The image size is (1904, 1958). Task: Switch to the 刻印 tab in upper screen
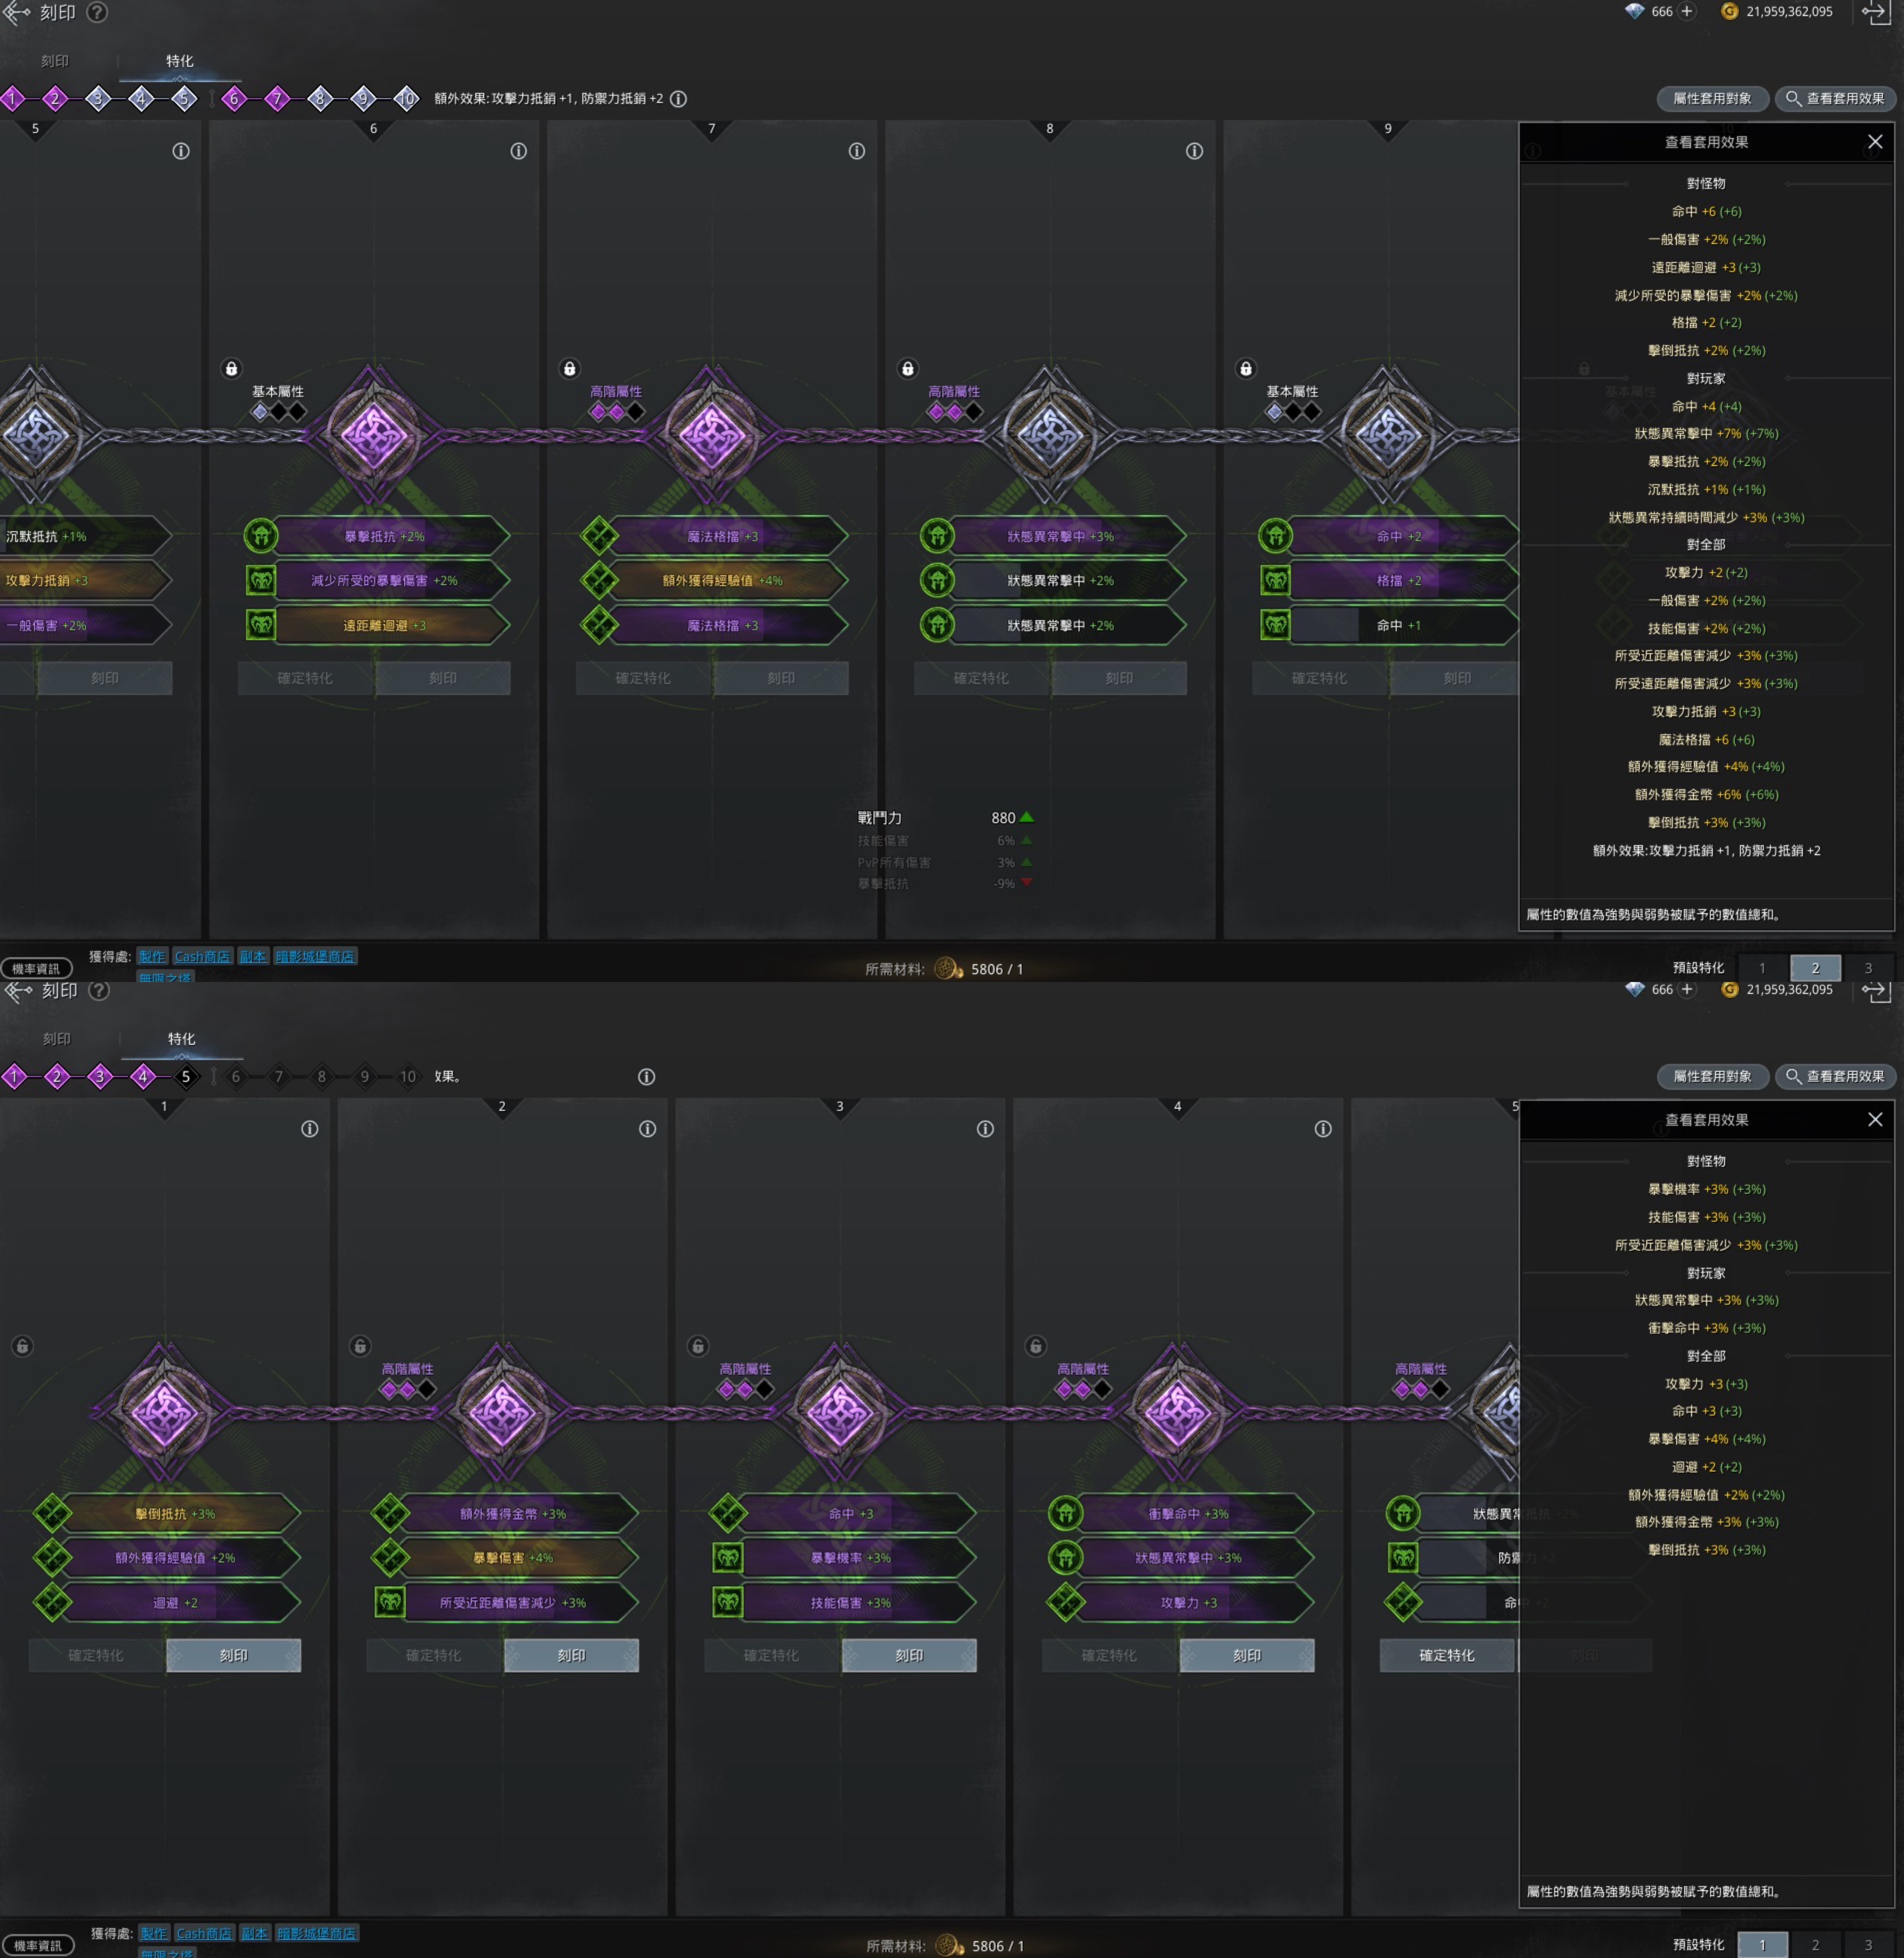pyautogui.click(x=55, y=61)
